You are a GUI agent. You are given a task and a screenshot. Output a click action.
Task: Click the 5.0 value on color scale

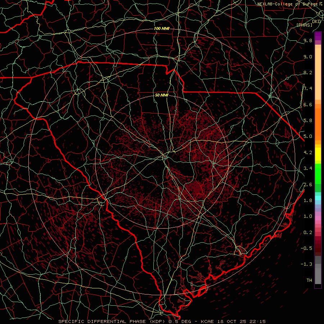click(308, 136)
